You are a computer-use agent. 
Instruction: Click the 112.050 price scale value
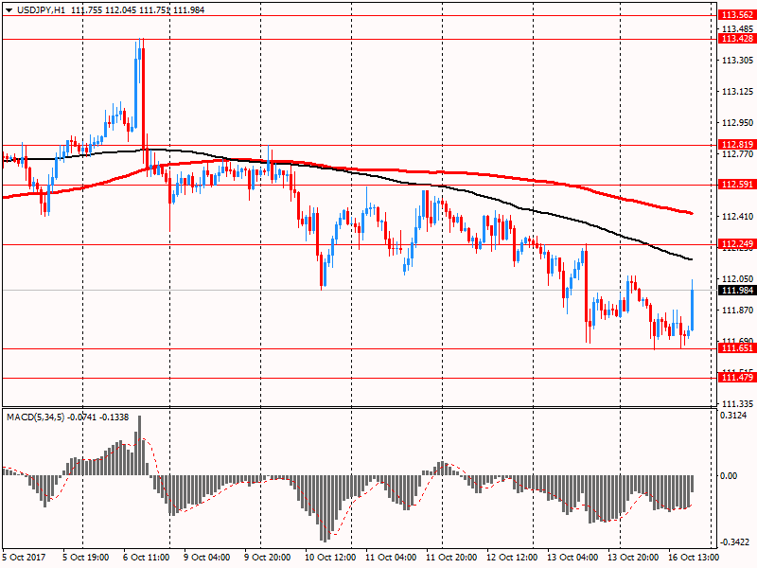738,278
